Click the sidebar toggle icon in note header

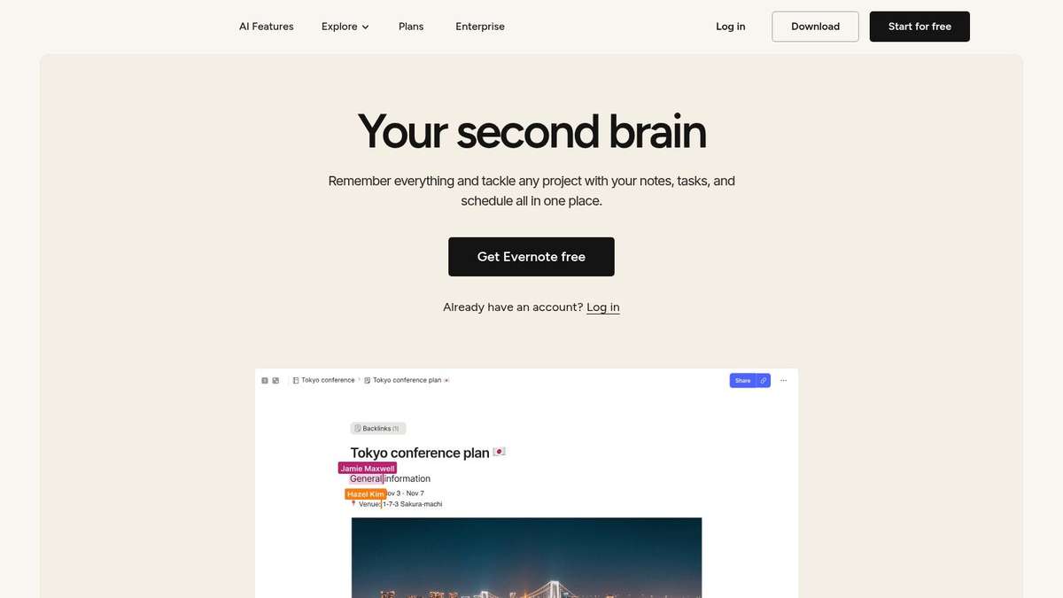(265, 380)
